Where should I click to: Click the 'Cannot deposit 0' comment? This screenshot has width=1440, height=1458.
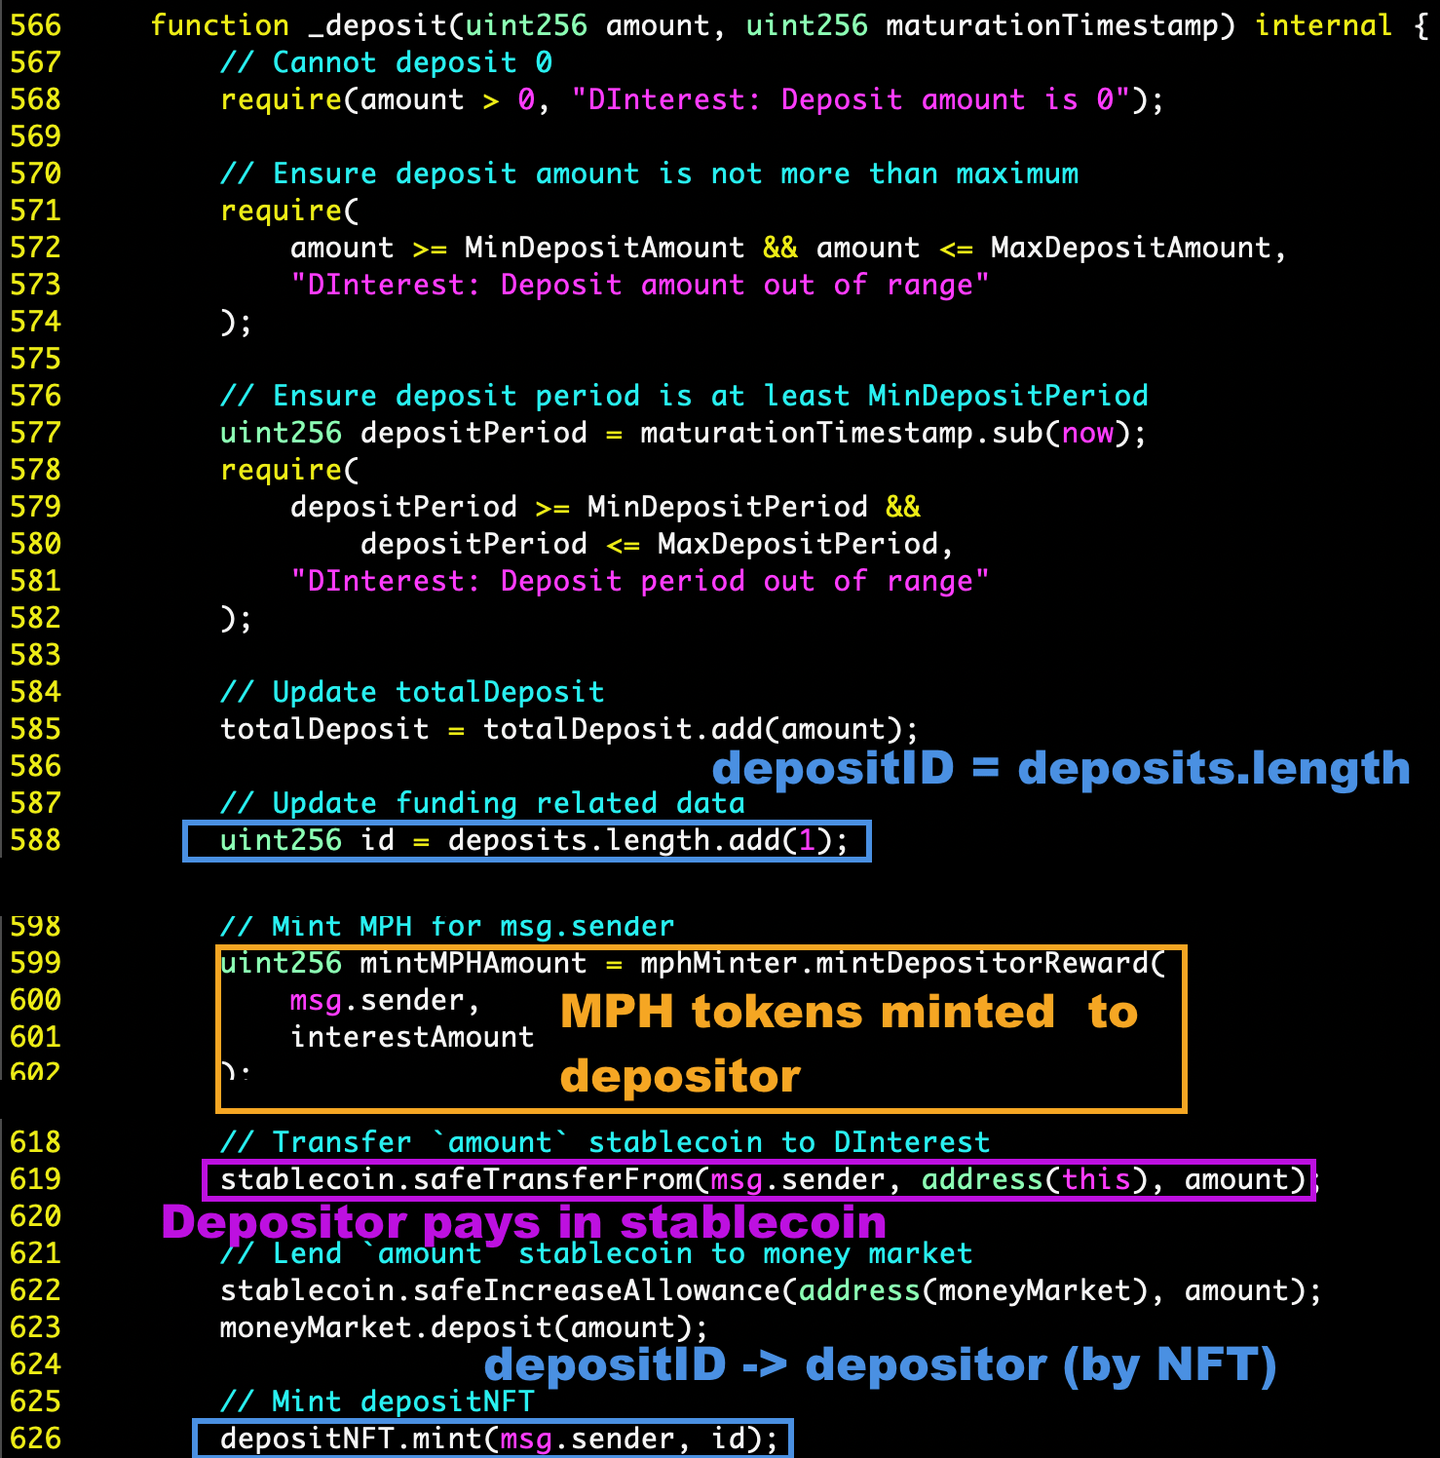[x=387, y=62]
